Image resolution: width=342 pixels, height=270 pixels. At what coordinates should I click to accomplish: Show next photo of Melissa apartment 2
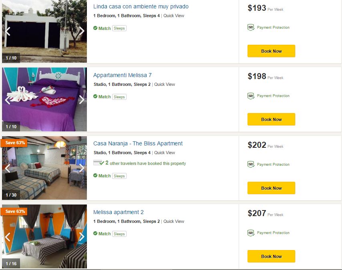[82, 236]
